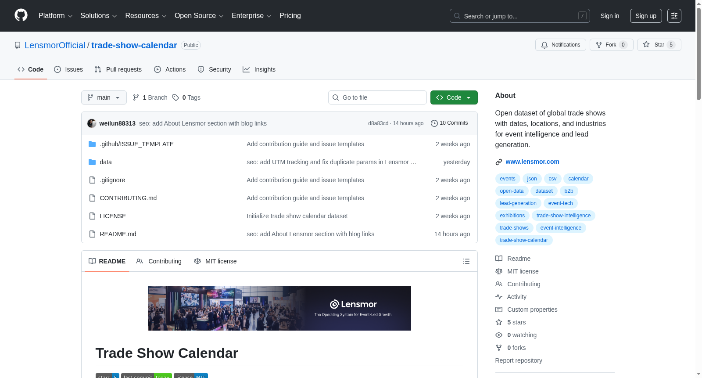702x378 pixels.
Task: Open the README outline list icon
Action: tap(466, 261)
